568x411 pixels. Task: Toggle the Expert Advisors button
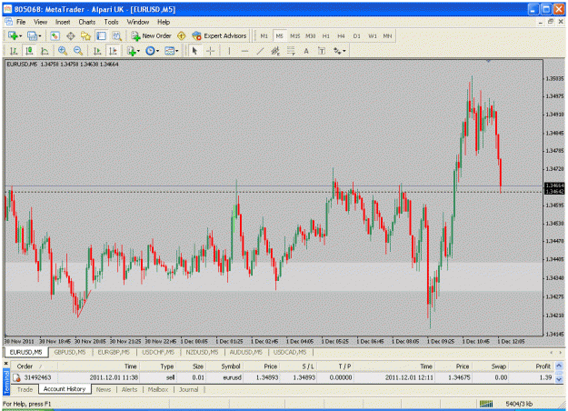tap(219, 35)
